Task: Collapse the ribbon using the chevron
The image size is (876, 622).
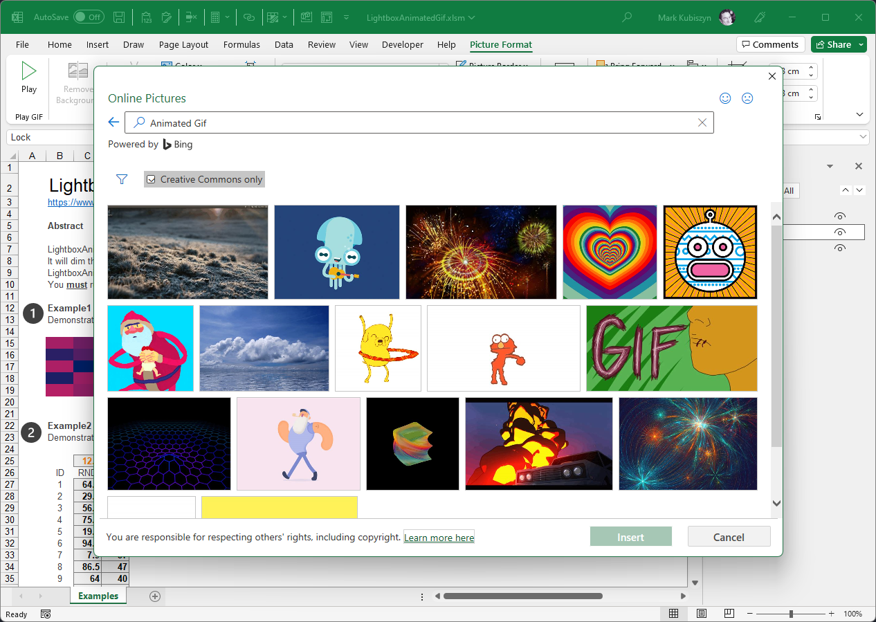Action: (x=859, y=114)
